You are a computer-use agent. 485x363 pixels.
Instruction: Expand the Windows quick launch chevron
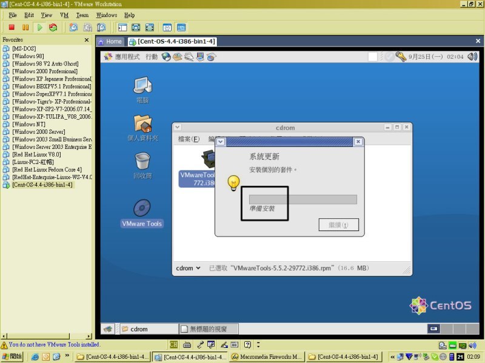tap(67, 356)
